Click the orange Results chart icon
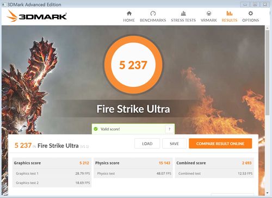This screenshot has width=272, height=198. 230,13
